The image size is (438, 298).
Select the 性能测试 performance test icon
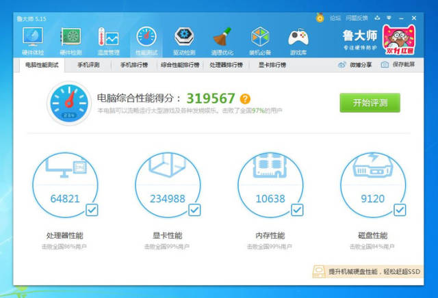click(146, 41)
